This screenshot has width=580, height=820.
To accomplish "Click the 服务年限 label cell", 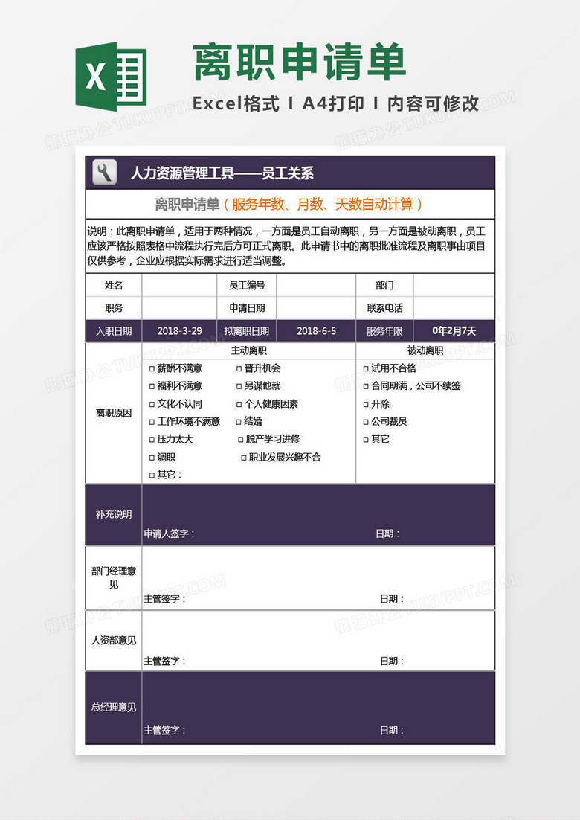I will tap(384, 331).
